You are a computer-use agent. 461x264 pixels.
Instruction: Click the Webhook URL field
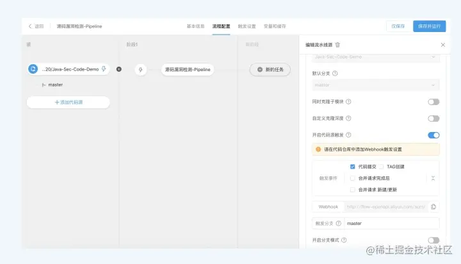click(386, 206)
